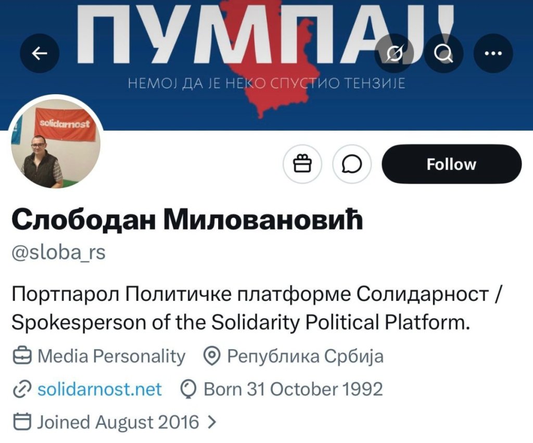Go back using the left arrow
Screen dimensions: 533x443
click(40, 53)
